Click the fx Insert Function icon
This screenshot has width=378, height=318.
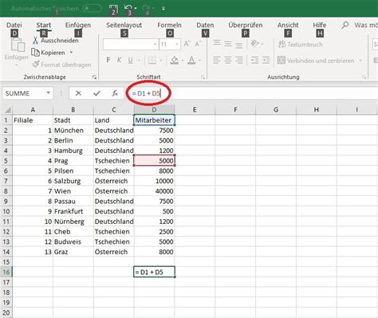pyautogui.click(x=115, y=93)
